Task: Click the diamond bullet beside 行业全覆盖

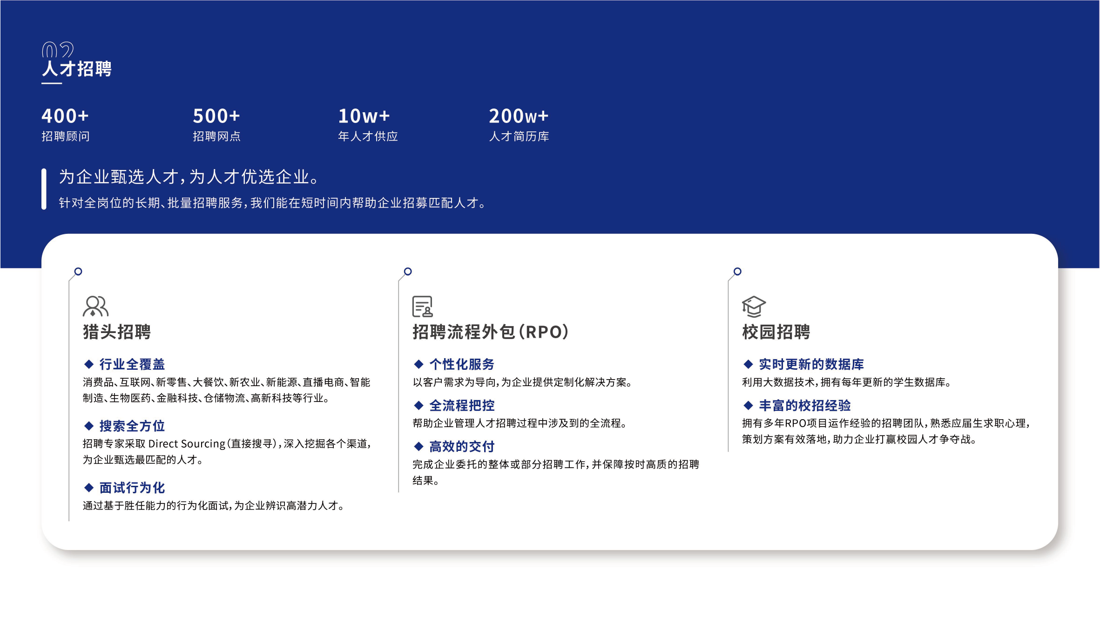Action: (x=89, y=364)
